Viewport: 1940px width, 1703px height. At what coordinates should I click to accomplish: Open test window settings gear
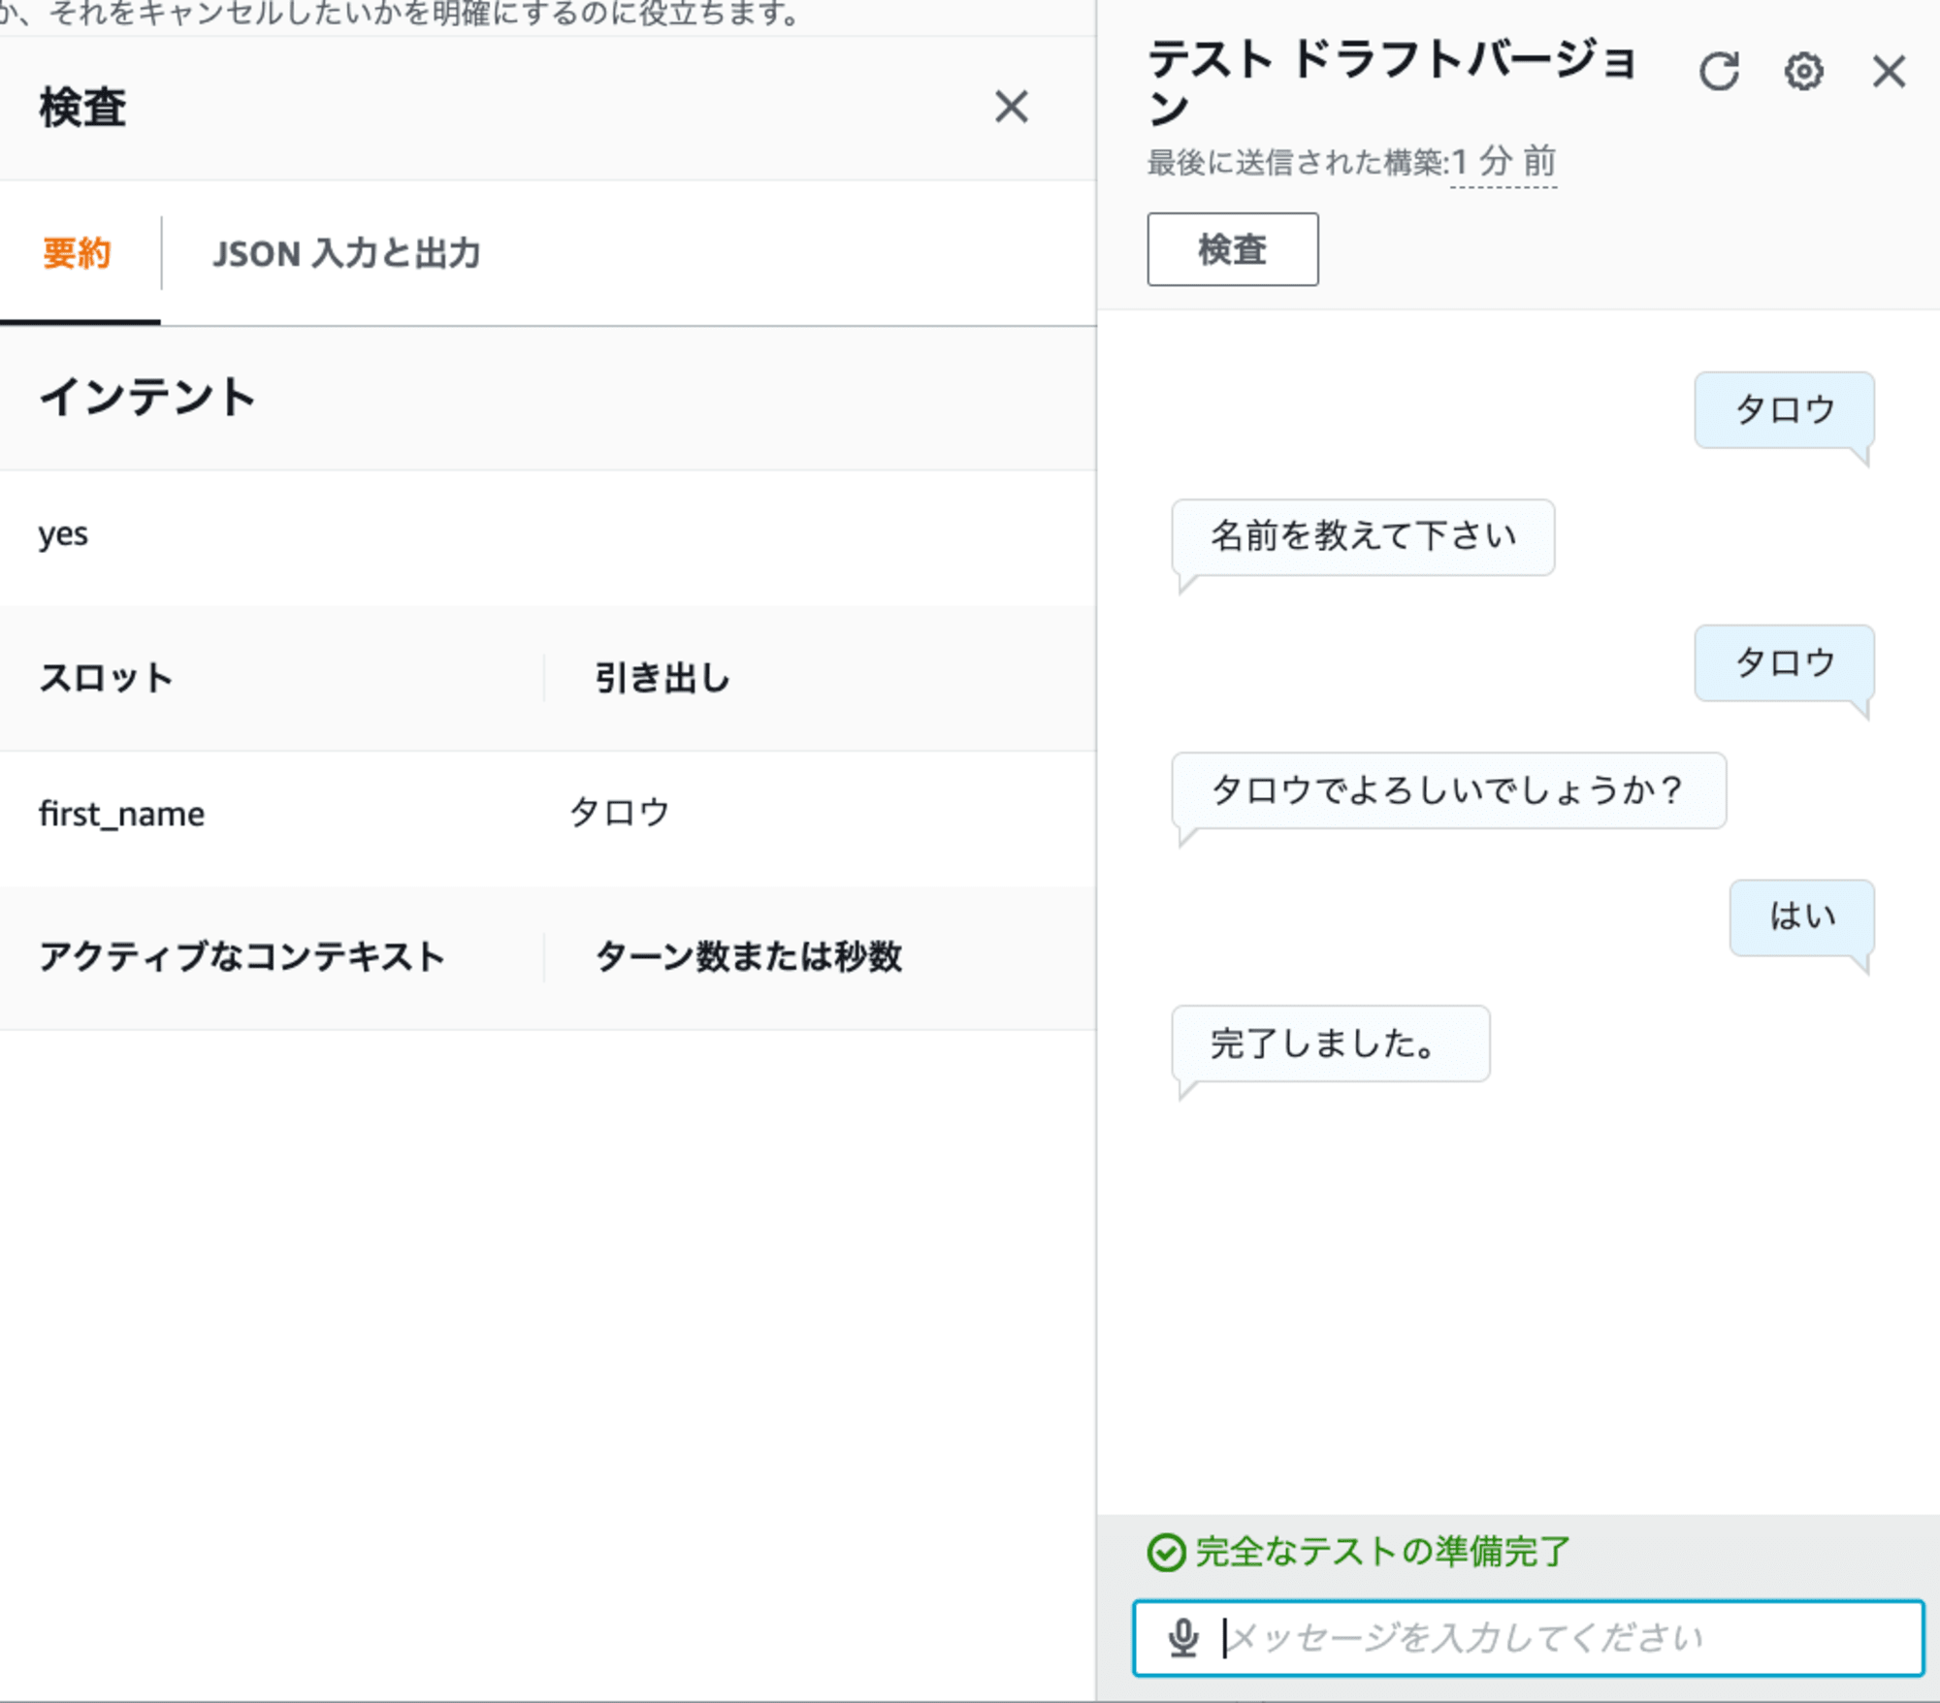pyautogui.click(x=1803, y=72)
